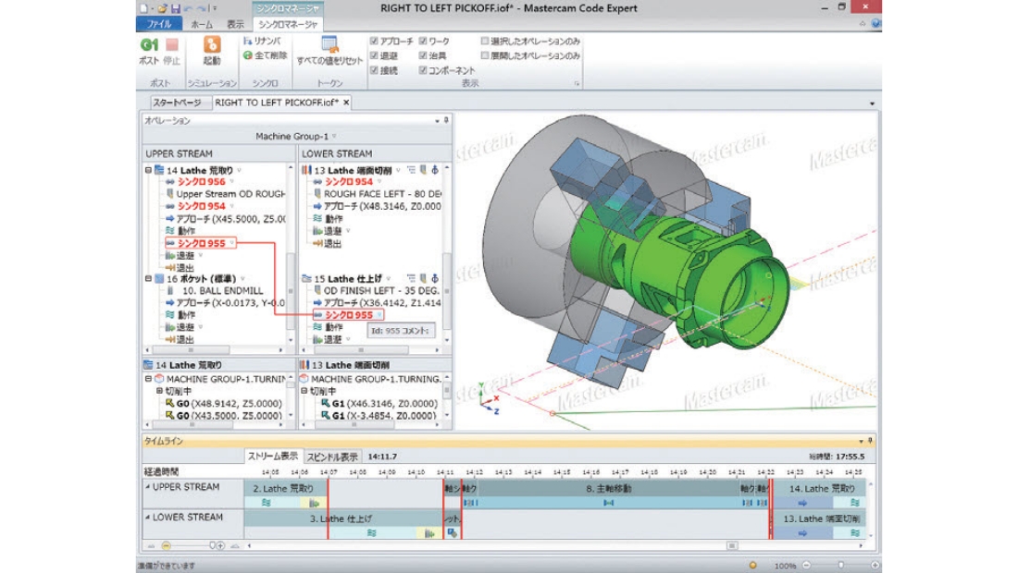Open the 表示 group dialog launcher
Image resolution: width=1018 pixels, height=573 pixels.
tap(576, 83)
